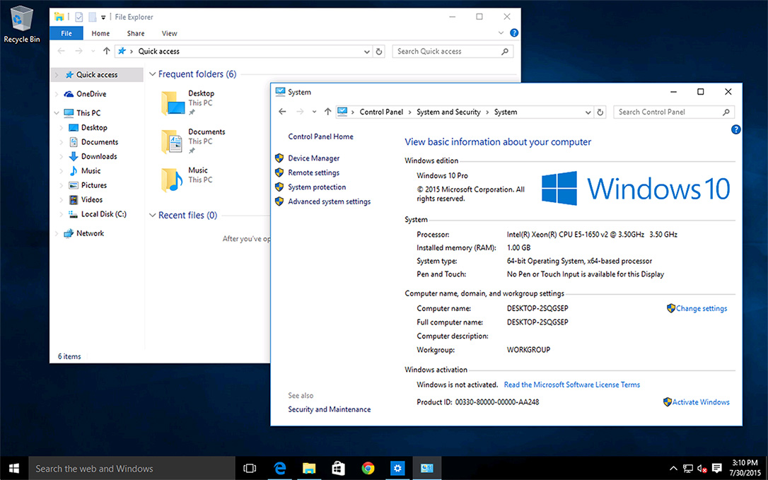768x480 pixels.
Task: Click System and Security breadcrumb
Action: coord(448,112)
